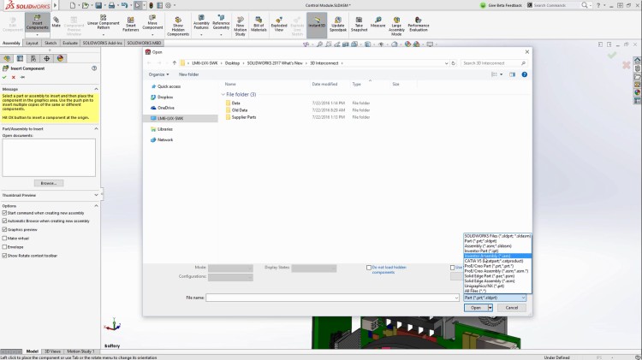Open the SOLIDWORKS MBD tab

pyautogui.click(x=144, y=43)
